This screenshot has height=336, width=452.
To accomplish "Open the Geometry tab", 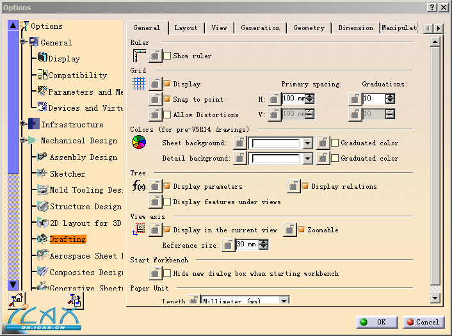I will [x=309, y=28].
